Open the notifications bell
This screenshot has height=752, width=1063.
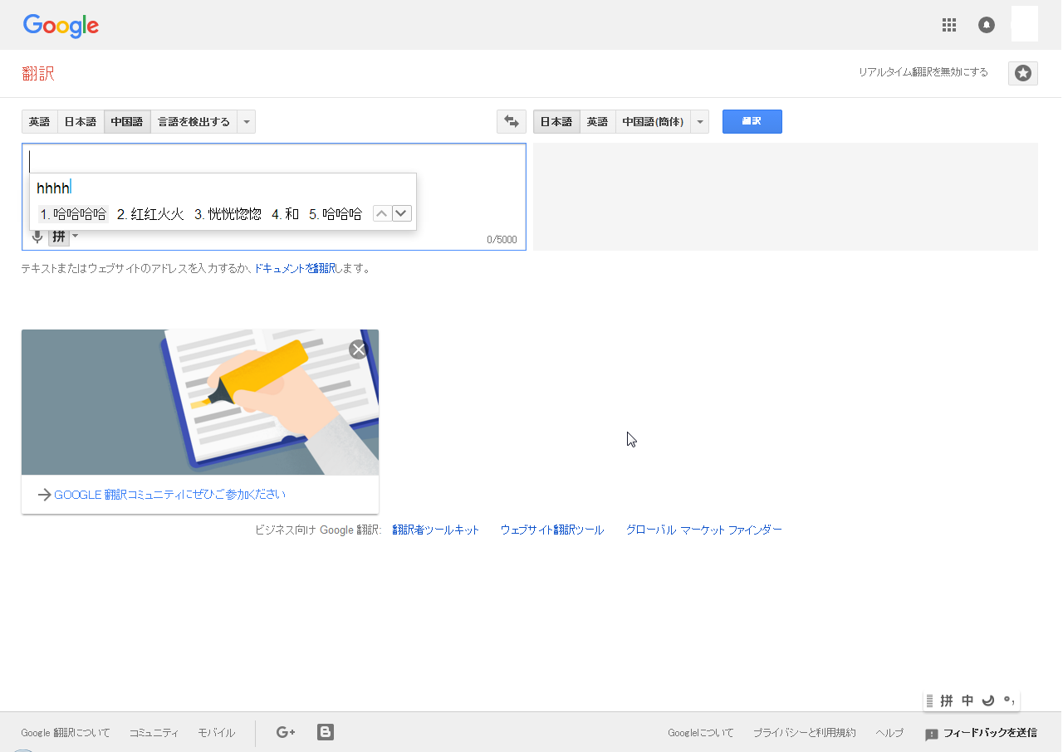click(986, 25)
